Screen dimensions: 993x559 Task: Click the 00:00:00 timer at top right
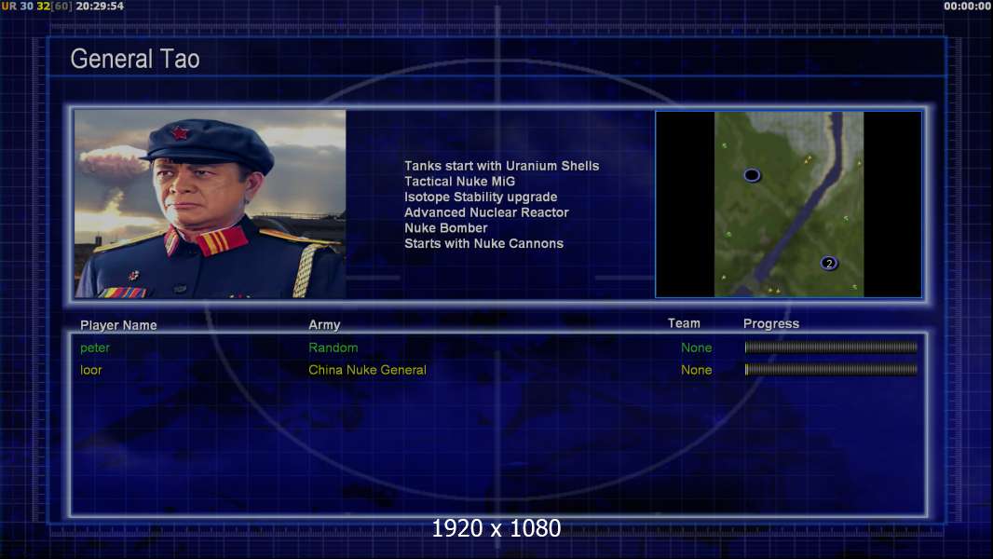click(x=966, y=7)
